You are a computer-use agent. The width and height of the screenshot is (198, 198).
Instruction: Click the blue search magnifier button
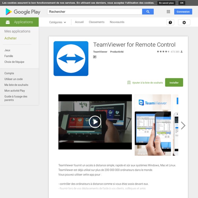click(148, 12)
